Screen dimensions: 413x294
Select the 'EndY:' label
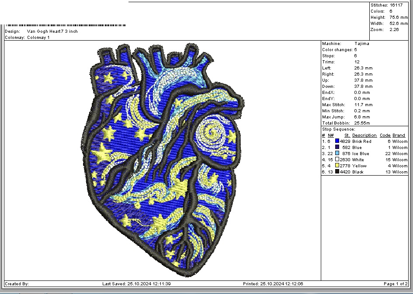328,99
